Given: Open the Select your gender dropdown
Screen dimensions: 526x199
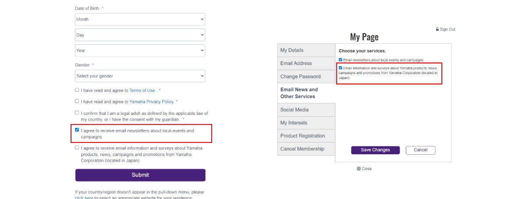Looking at the screenshot, I should pos(140,76).
